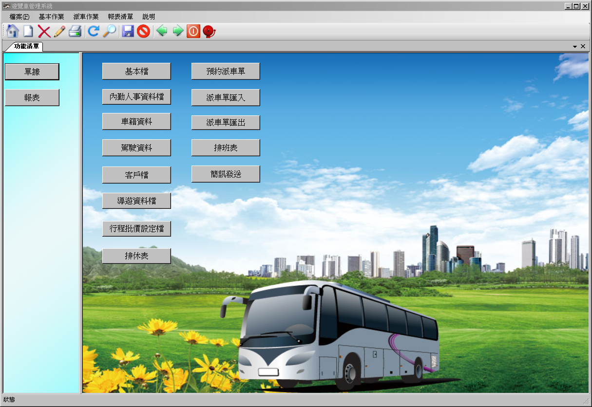The height and width of the screenshot is (407, 592).
Task: Click the red X delete icon
Action: pyautogui.click(x=44, y=32)
